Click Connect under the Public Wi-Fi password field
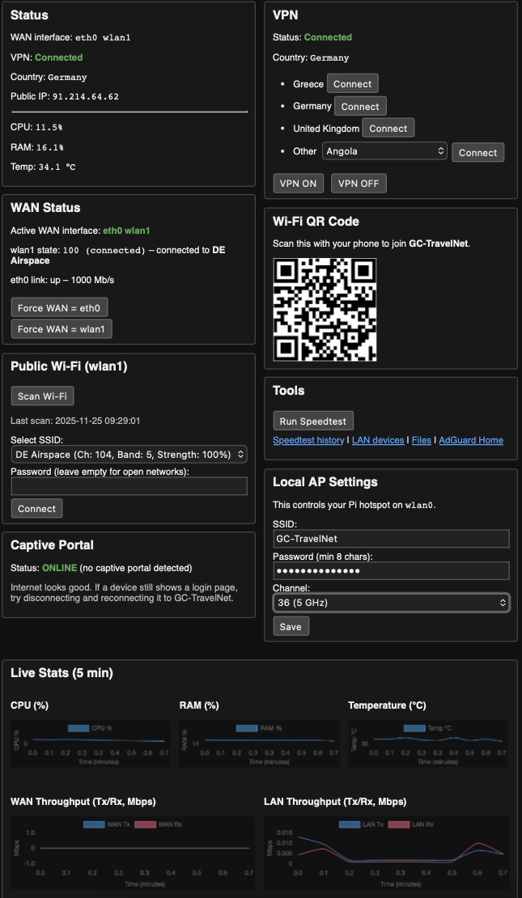This screenshot has height=898, width=522. point(36,509)
